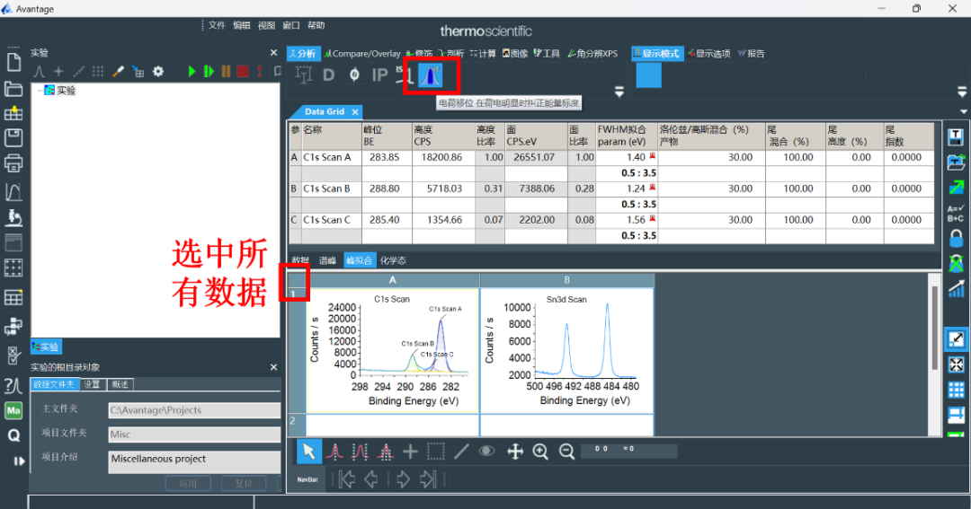Switch to the 计算 ribbon tab
The height and width of the screenshot is (509, 971).
(483, 54)
